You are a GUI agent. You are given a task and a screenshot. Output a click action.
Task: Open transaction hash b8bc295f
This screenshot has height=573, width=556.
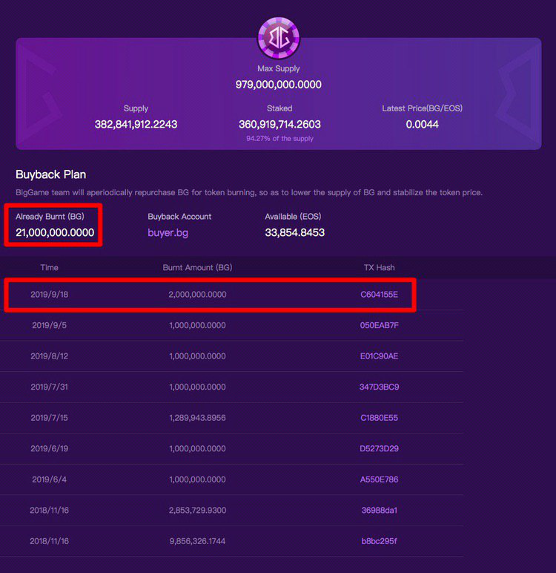tap(379, 541)
